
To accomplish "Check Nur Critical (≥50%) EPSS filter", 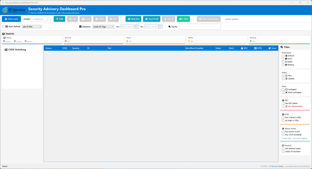I will pos(283,118).
